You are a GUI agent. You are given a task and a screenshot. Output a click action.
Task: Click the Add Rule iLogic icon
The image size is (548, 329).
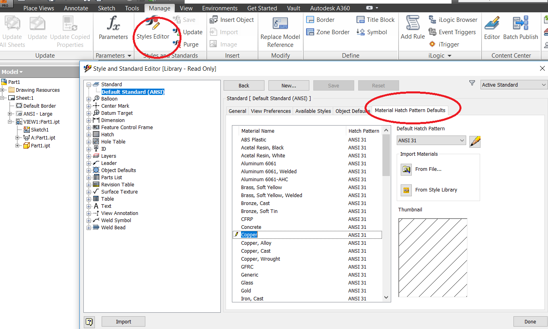click(413, 23)
